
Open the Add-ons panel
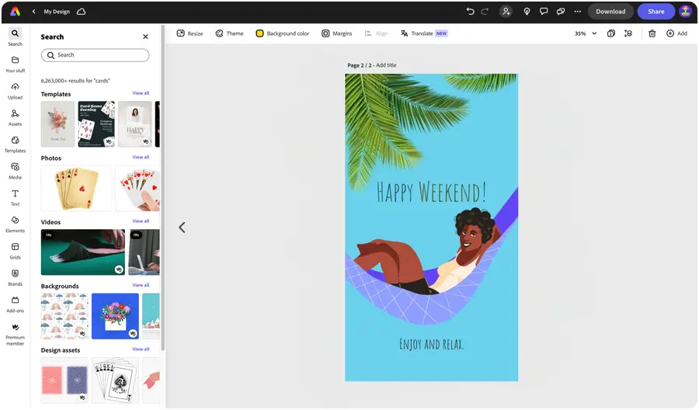[15, 304]
